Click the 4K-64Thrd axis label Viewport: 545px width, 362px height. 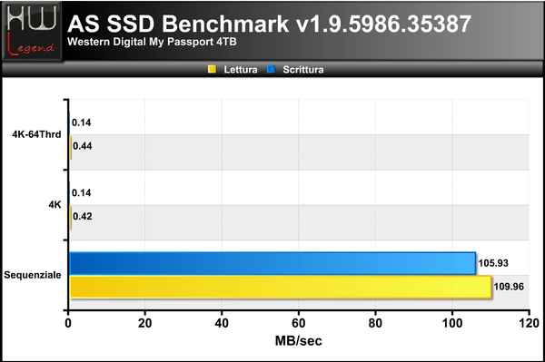[x=36, y=134]
